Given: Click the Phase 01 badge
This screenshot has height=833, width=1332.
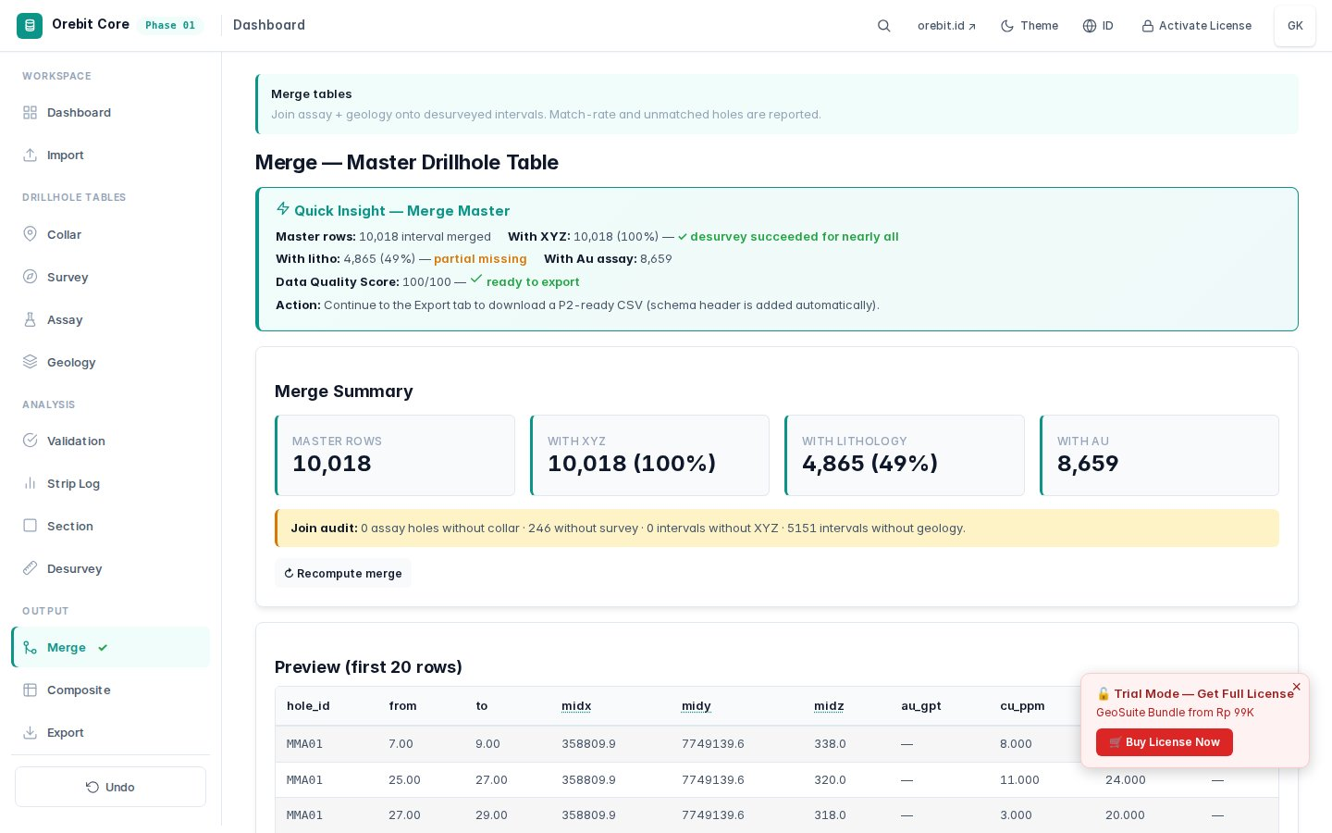Looking at the screenshot, I should point(170,26).
